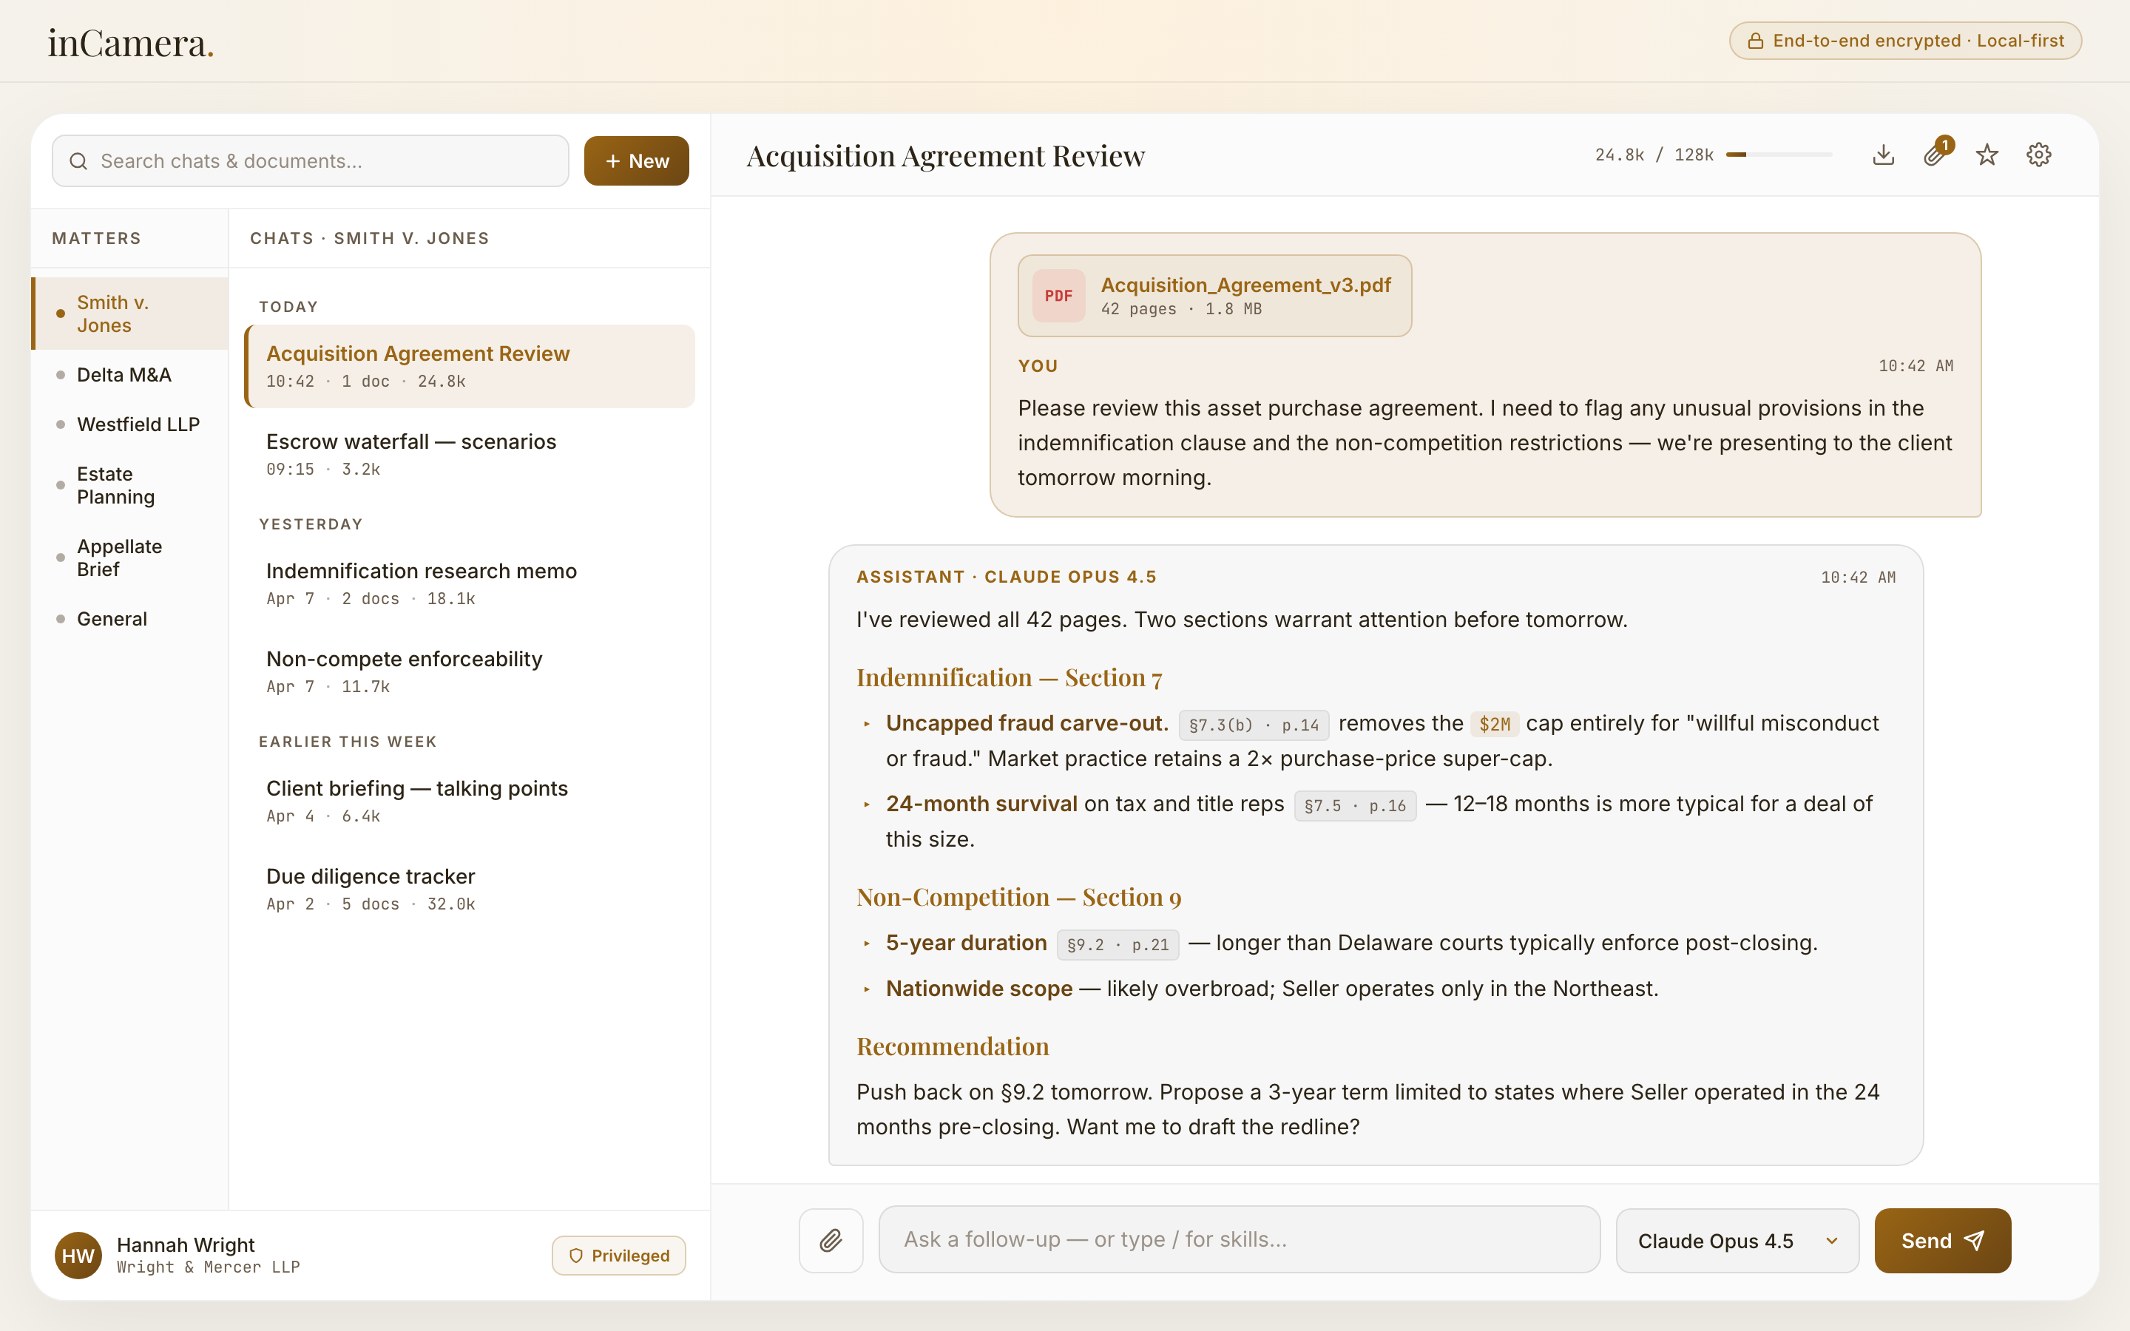The image size is (2130, 1331).
Task: Open attachments paperclip with badge
Action: pyautogui.click(x=1934, y=155)
